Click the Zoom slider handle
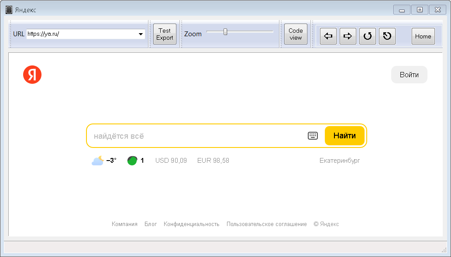The width and height of the screenshot is (451, 257). point(225,31)
